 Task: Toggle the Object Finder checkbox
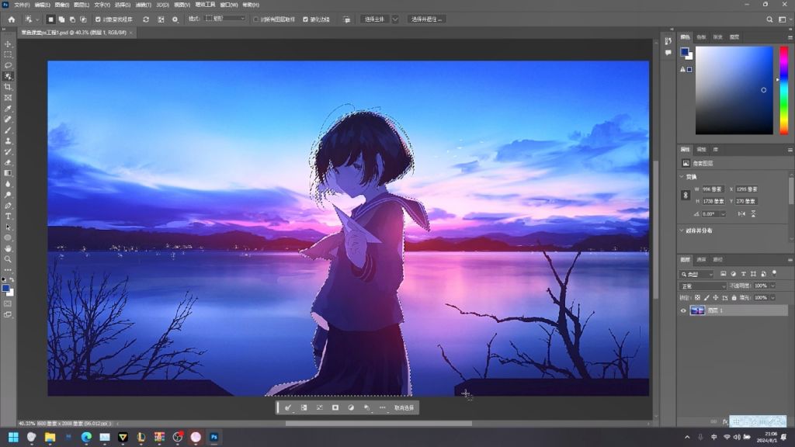click(x=98, y=19)
